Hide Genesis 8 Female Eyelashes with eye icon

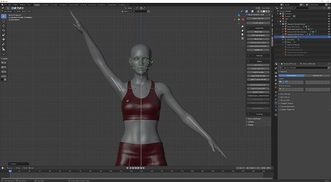tap(329, 32)
